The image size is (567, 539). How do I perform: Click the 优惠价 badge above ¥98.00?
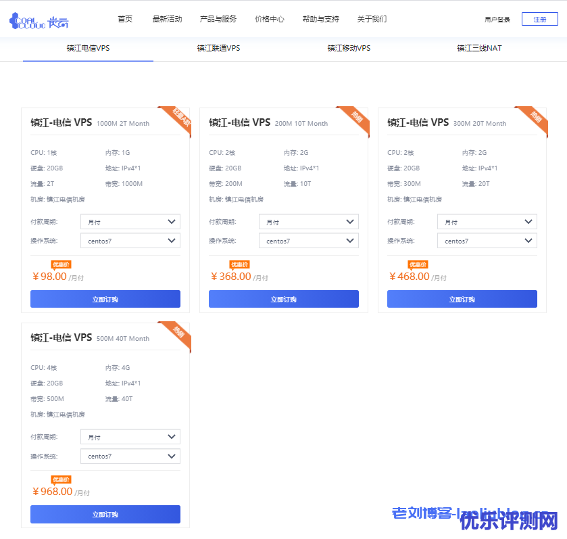(61, 264)
